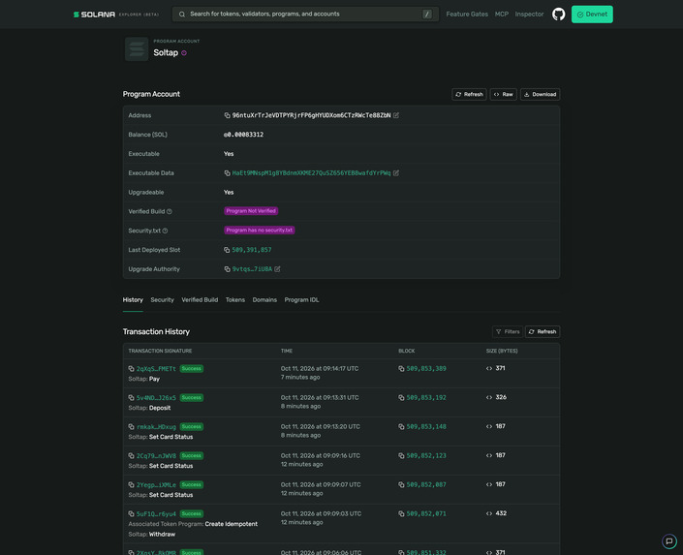Click the purple status dot beside Soltap

(x=184, y=53)
